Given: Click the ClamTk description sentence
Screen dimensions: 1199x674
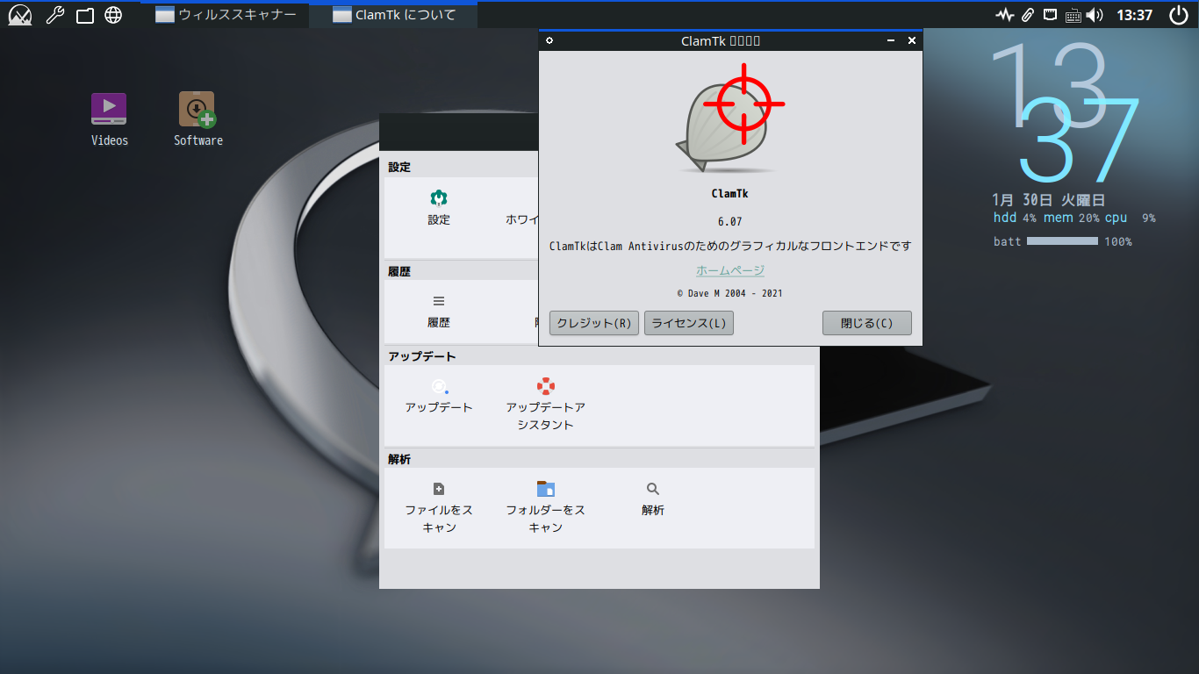Looking at the screenshot, I should point(730,246).
